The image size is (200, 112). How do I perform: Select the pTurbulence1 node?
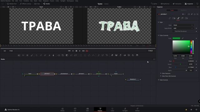point(64,74)
